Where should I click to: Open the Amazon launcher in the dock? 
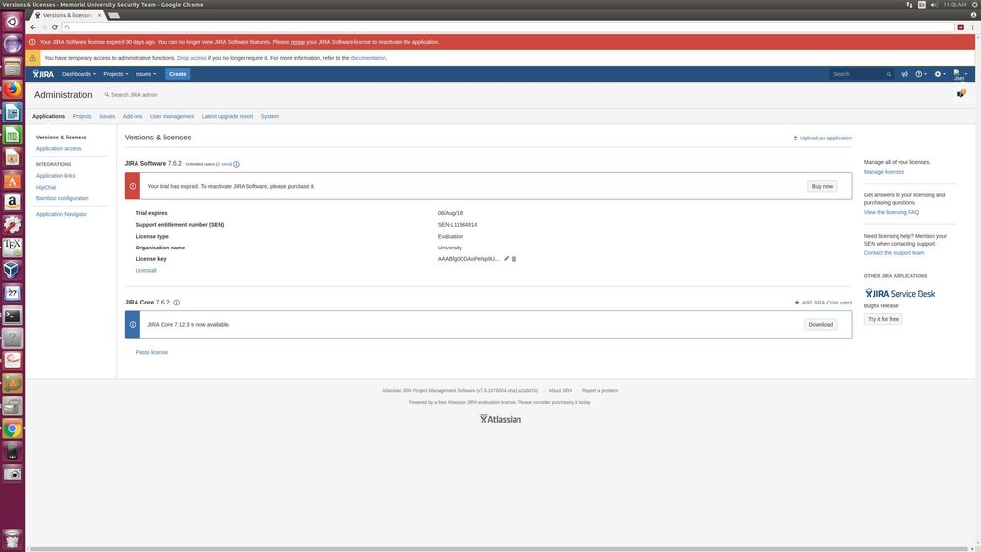pos(12,202)
